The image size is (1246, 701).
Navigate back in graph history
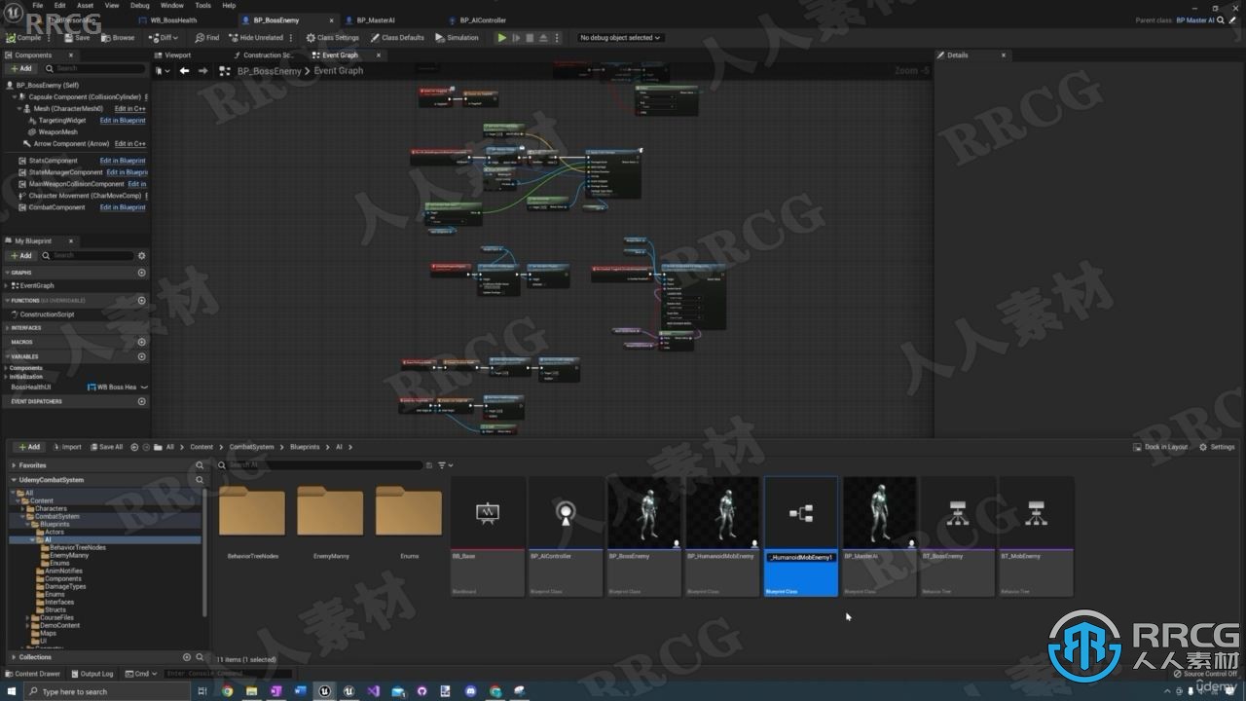point(184,71)
